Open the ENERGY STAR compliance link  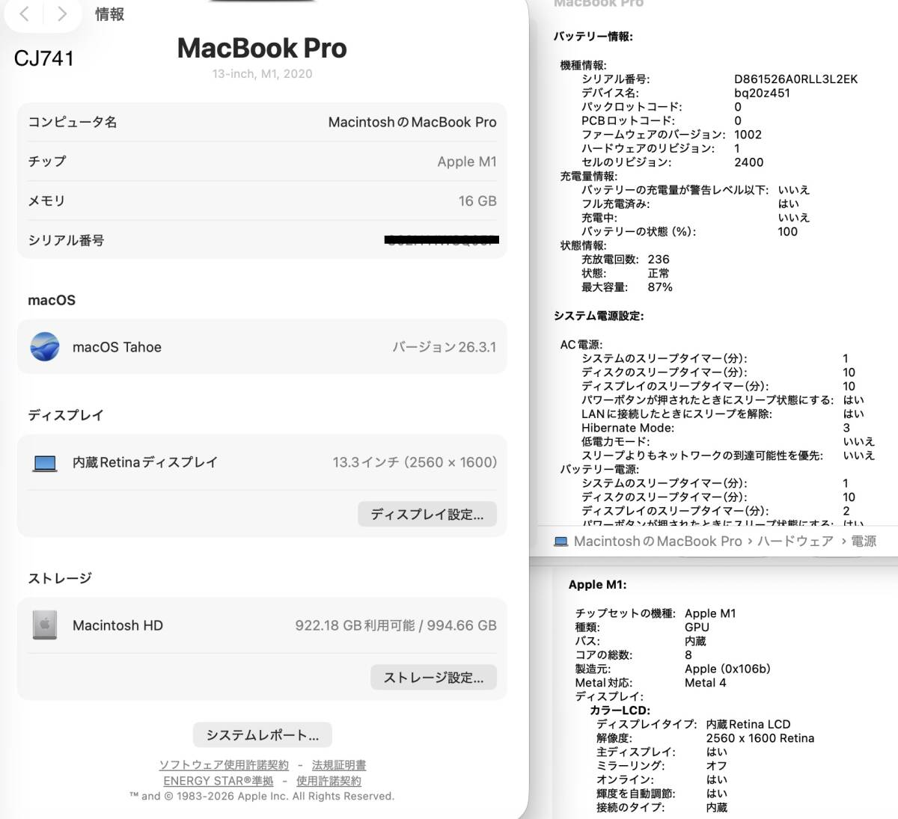click(x=219, y=781)
